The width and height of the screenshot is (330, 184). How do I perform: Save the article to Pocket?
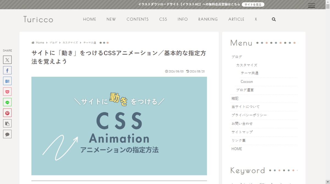pos(7,92)
